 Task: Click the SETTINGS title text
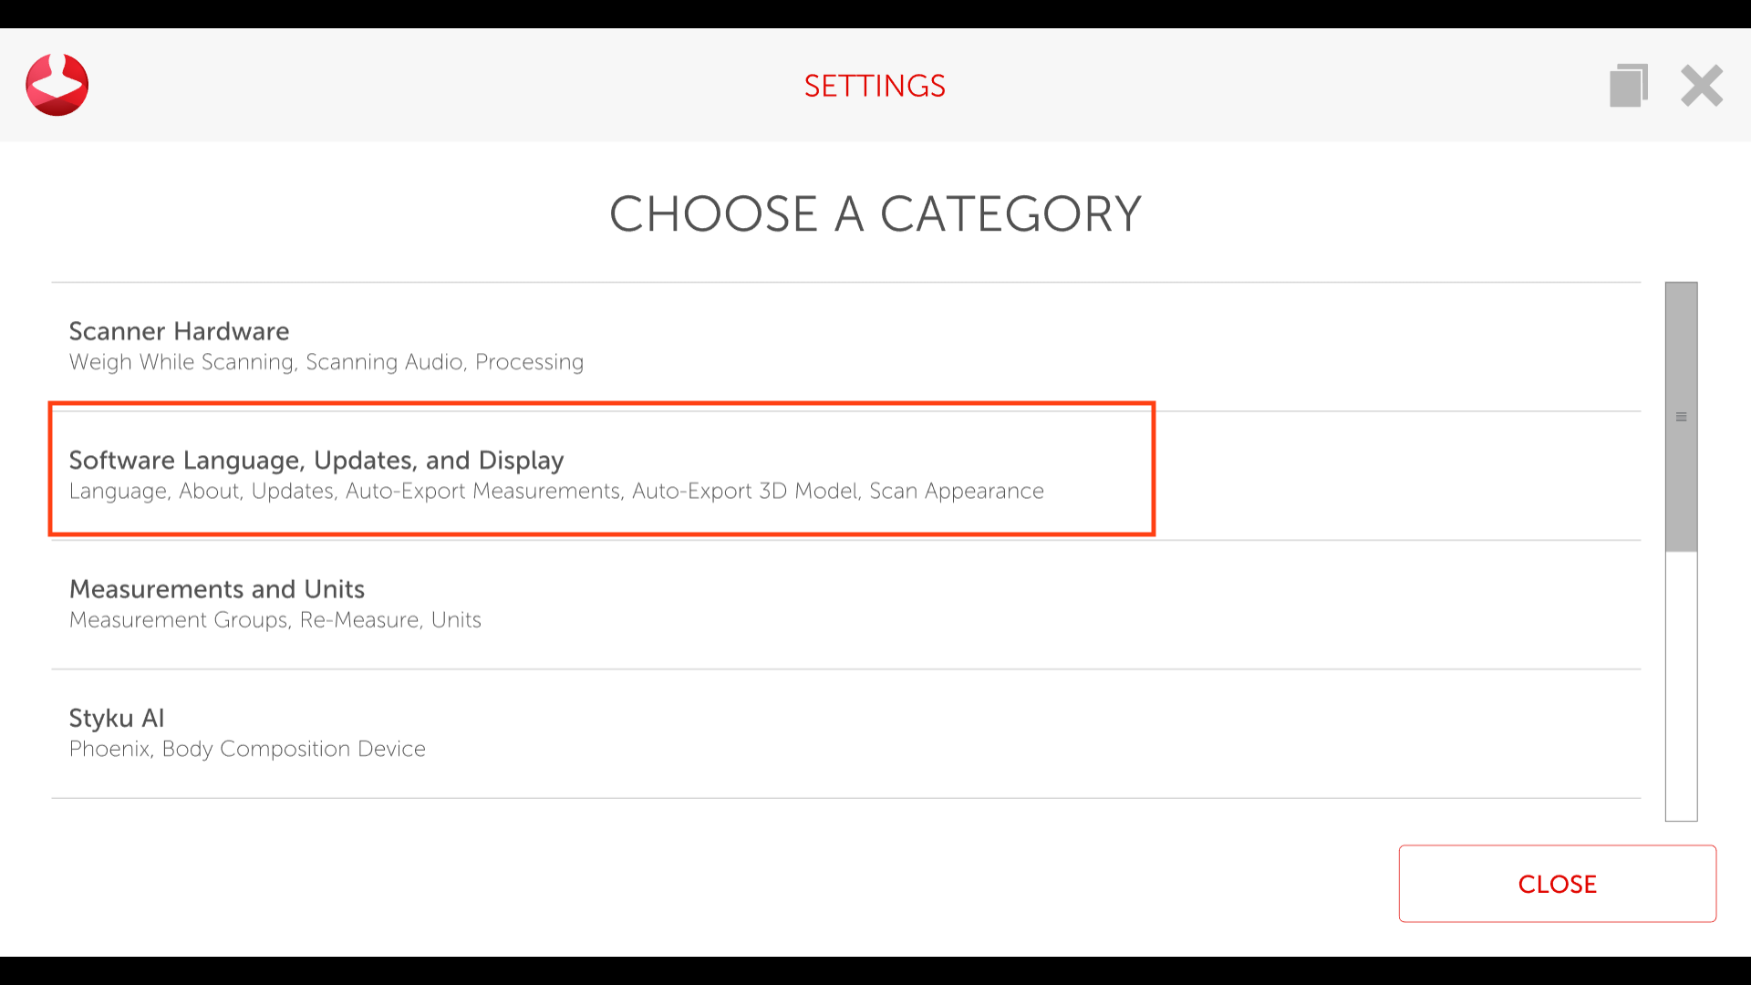(x=875, y=86)
